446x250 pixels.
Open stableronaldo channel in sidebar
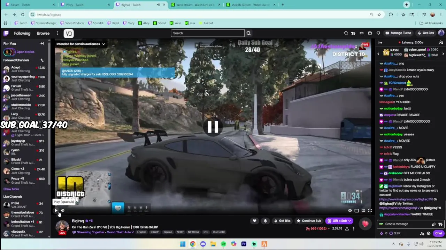pos(24,107)
